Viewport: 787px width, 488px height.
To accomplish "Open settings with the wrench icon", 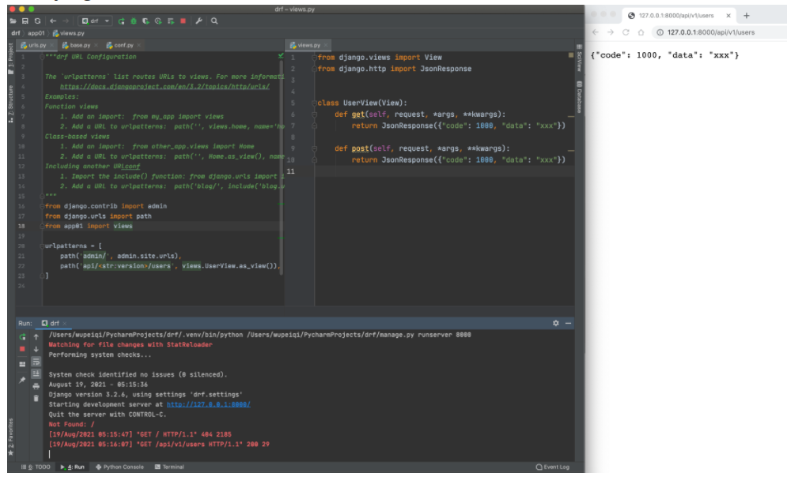I will [x=199, y=21].
